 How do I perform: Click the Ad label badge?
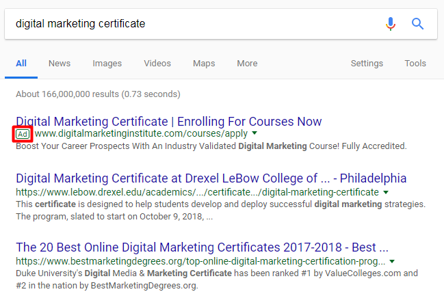click(x=23, y=134)
